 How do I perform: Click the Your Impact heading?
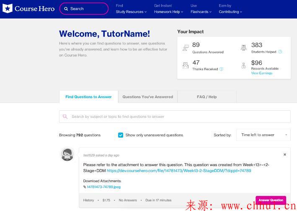click(x=190, y=32)
